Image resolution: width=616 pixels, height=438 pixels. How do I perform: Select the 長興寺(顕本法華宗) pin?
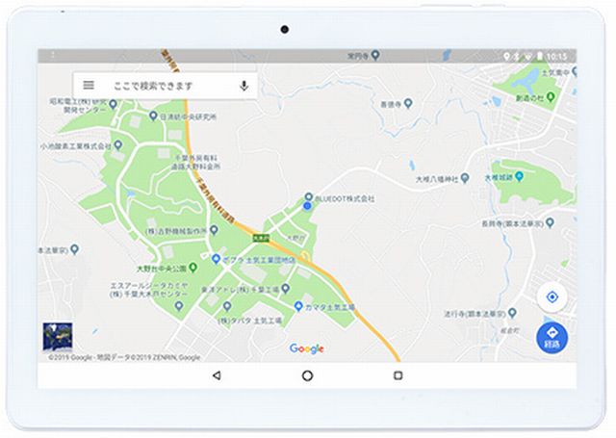(550, 222)
